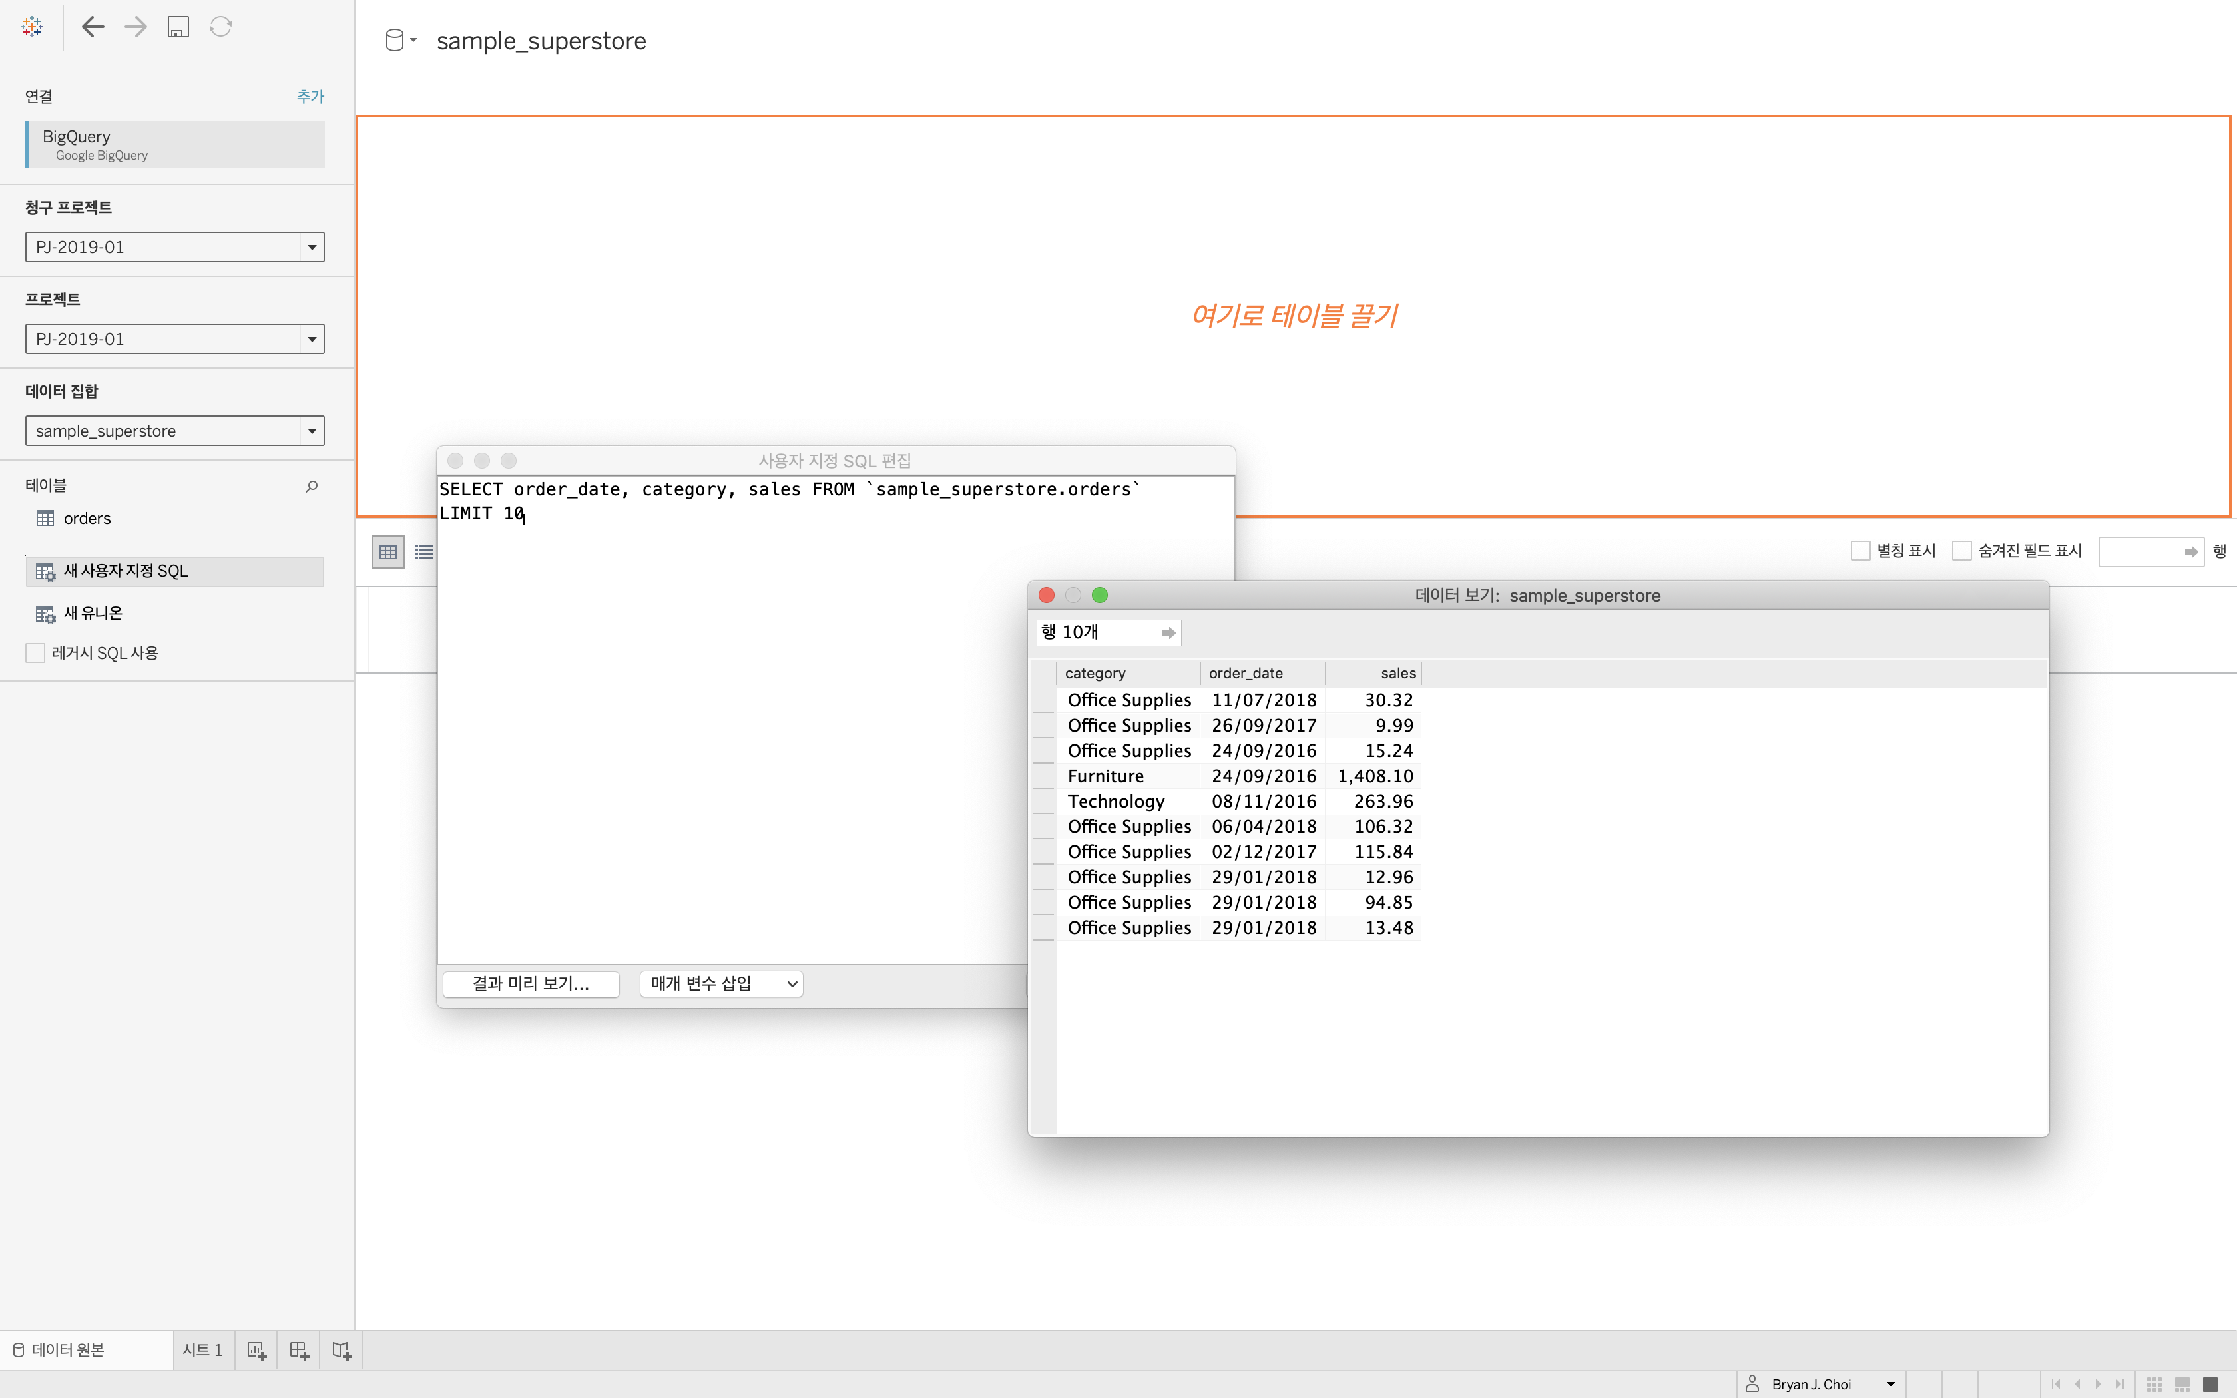
Task: Click the save icon in the toolbar
Action: (x=178, y=27)
